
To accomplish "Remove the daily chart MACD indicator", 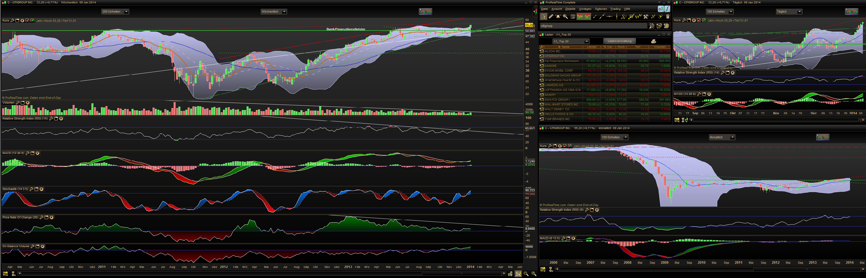I will click(709, 94).
